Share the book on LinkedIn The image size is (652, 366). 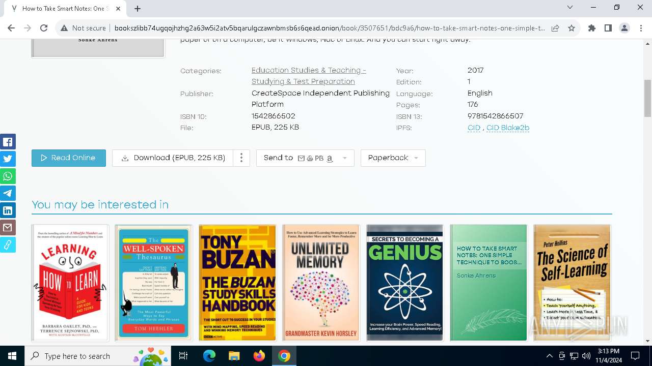[8, 210]
